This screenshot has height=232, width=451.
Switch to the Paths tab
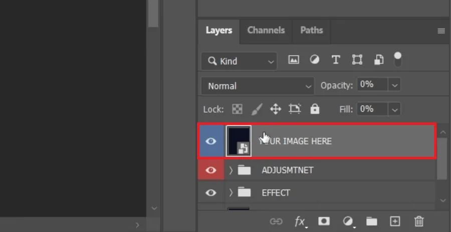pyautogui.click(x=312, y=31)
